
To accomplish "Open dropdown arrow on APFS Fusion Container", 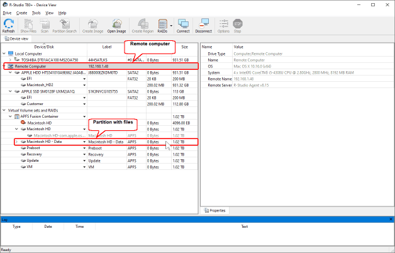I will tap(84, 116).
